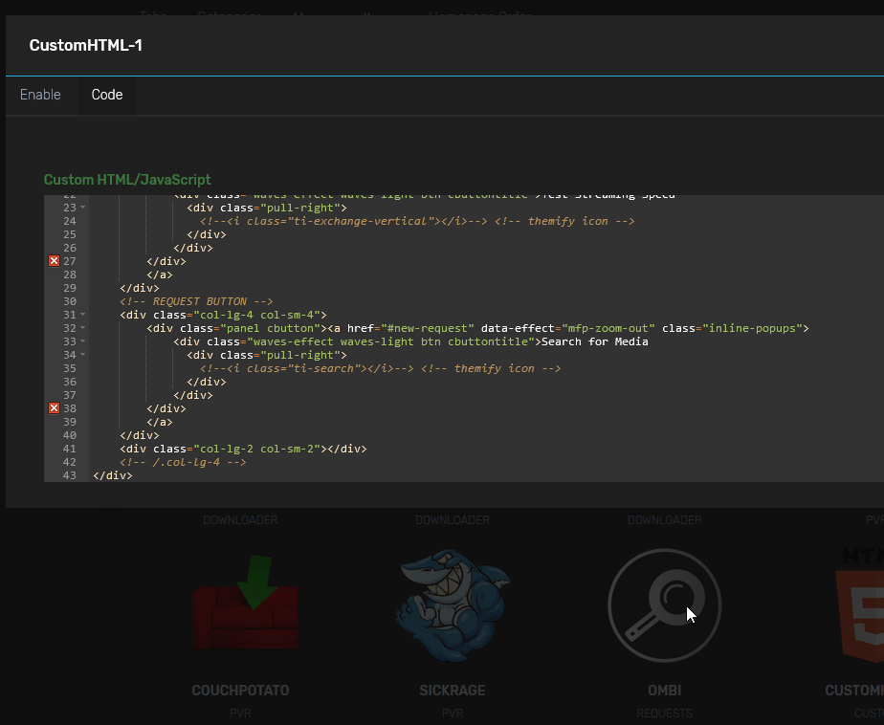The width and height of the screenshot is (884, 725).
Task: Click the error marker on line 38
Action: 55,408
